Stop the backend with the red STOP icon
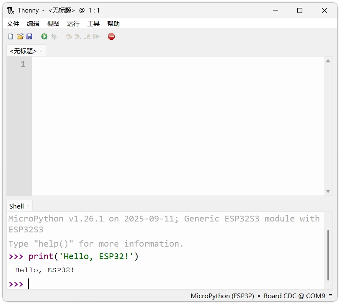The image size is (340, 304). tap(111, 37)
